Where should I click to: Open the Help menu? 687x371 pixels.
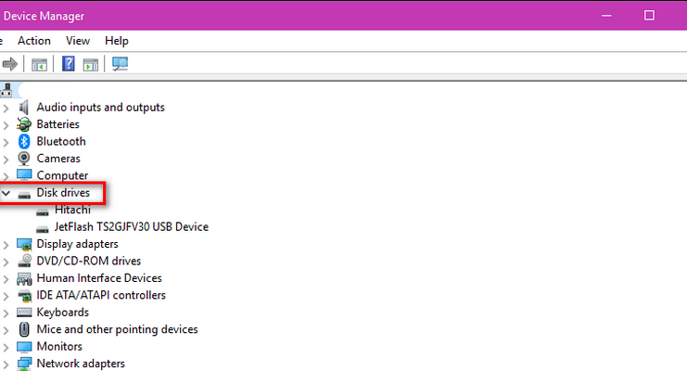click(x=117, y=41)
